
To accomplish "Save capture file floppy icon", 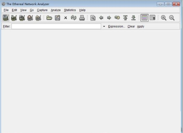I will (x=57, y=18).
